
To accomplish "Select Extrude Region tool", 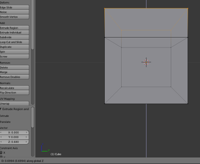I will tap(14, 28).
